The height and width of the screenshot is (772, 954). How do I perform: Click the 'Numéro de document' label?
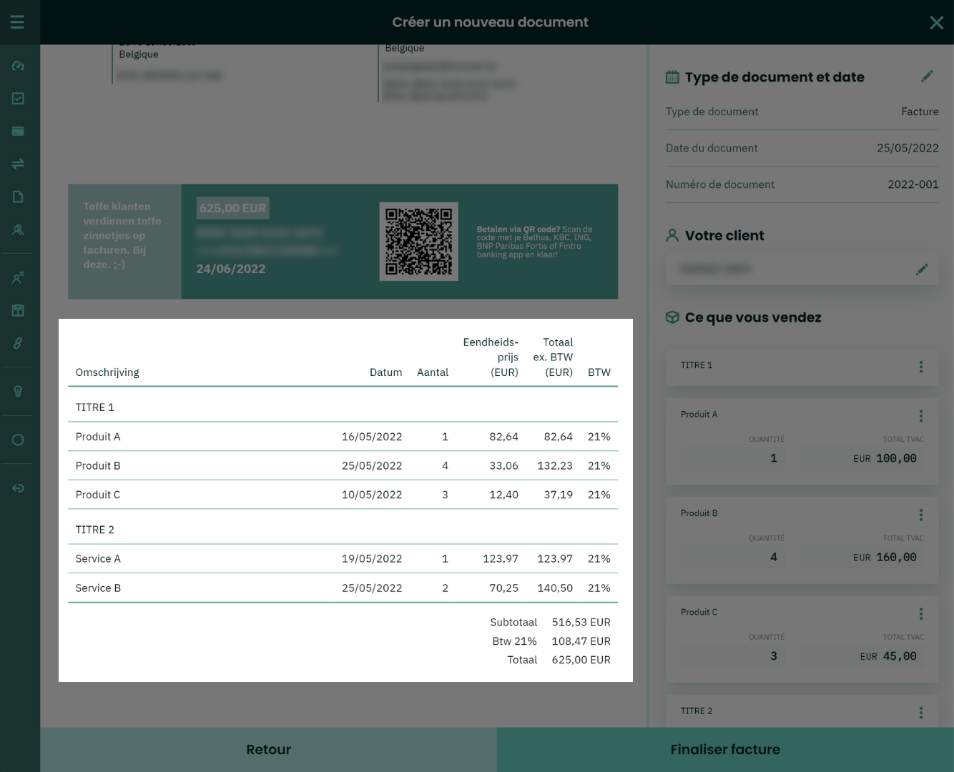[720, 184]
